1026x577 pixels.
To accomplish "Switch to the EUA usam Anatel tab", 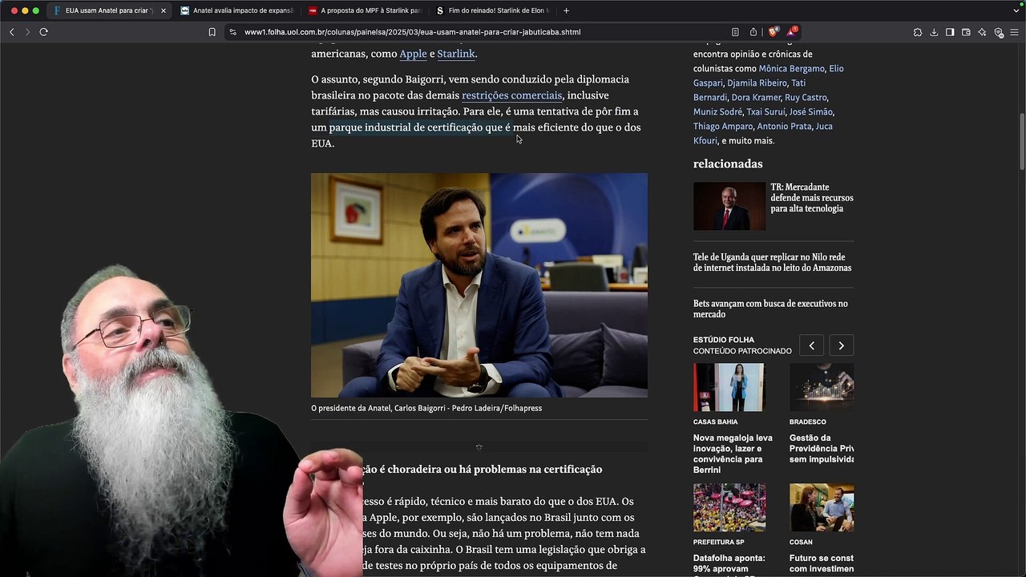I will pos(109,10).
